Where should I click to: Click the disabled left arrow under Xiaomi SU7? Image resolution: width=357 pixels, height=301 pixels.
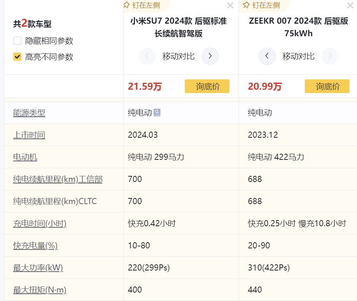click(147, 56)
